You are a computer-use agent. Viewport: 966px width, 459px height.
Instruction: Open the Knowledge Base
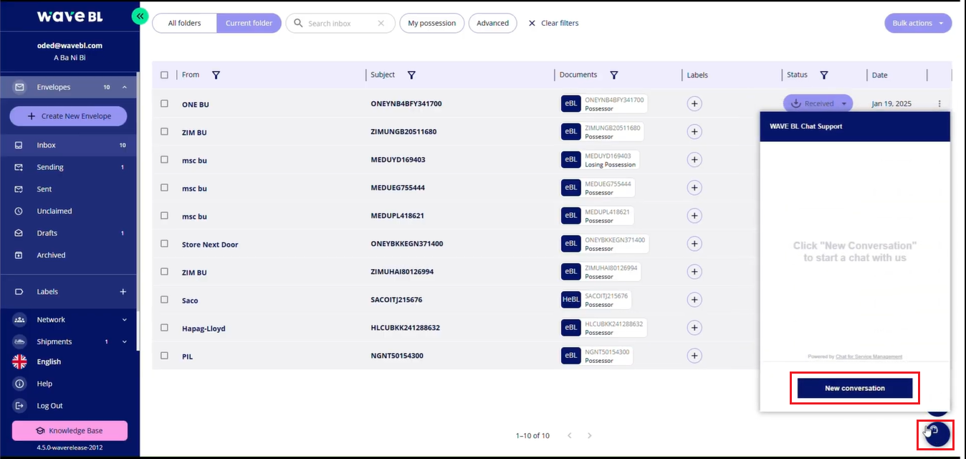(70, 430)
